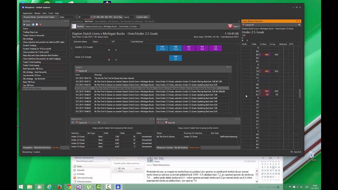338x190 pixels.
Task: Refresh the account balance icon by 624,20 €
Action: pos(292,152)
